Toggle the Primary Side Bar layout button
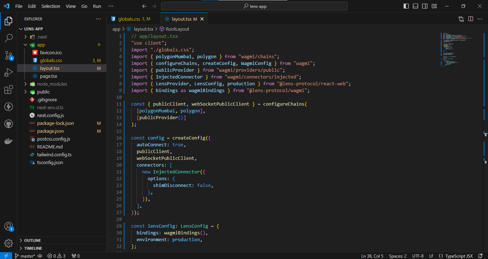488x259 pixels. pyautogui.click(x=406, y=6)
